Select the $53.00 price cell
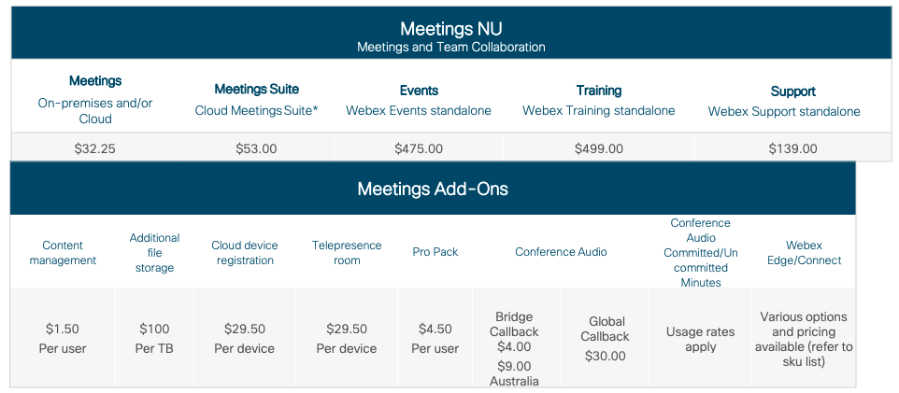Image resolution: width=899 pixels, height=393 pixels. [256, 148]
